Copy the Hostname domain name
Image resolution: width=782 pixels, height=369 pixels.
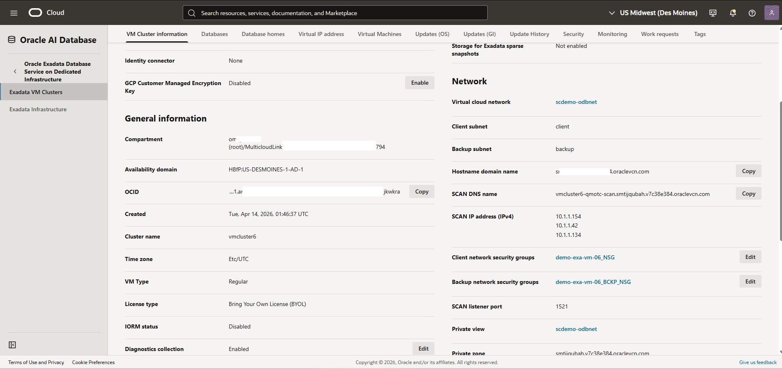point(748,171)
